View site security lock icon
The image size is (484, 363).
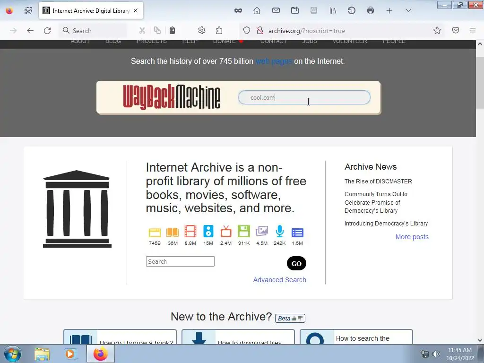click(260, 30)
